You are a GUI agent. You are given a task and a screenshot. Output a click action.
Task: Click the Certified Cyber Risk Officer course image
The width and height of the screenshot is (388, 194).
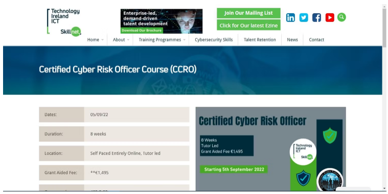[x=271, y=149]
